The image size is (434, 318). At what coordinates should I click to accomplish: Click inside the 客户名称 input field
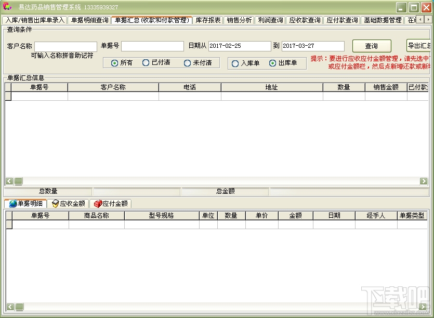[65, 46]
